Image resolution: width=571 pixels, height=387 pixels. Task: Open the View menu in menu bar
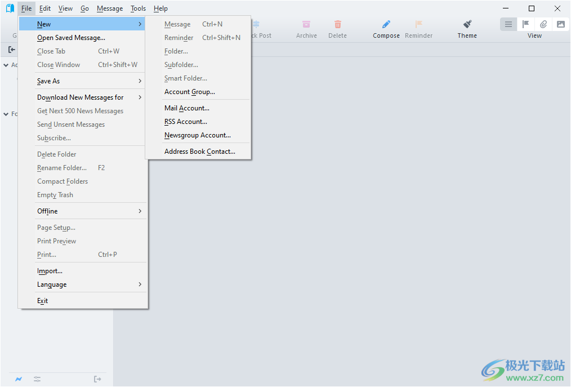pos(65,8)
